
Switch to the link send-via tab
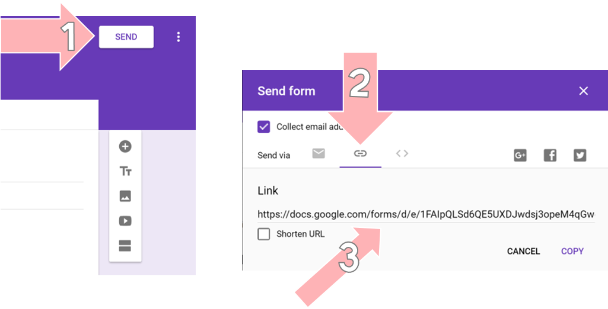pos(360,154)
